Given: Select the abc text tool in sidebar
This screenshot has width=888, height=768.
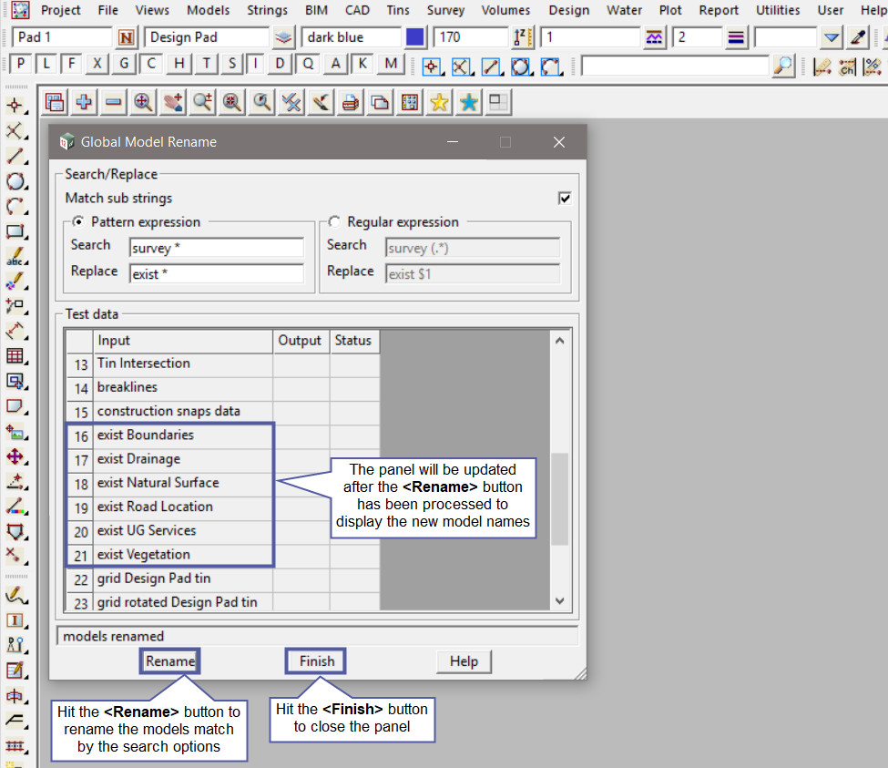Looking at the screenshot, I should [15, 258].
